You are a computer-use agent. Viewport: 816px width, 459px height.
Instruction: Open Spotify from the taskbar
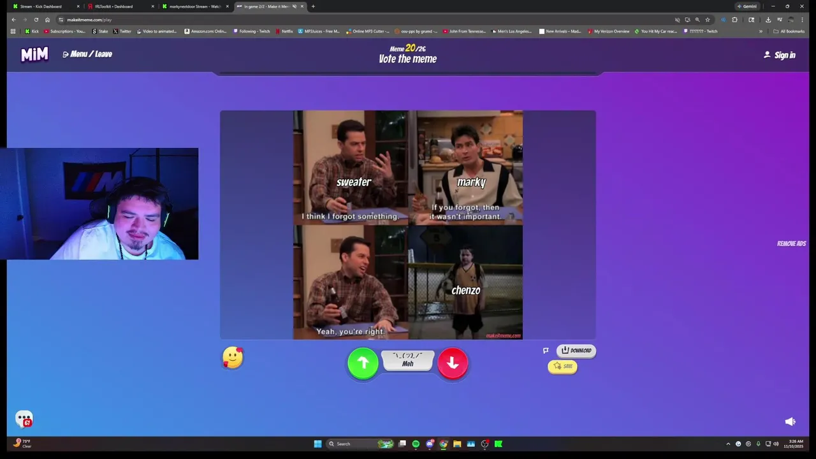coord(416,444)
